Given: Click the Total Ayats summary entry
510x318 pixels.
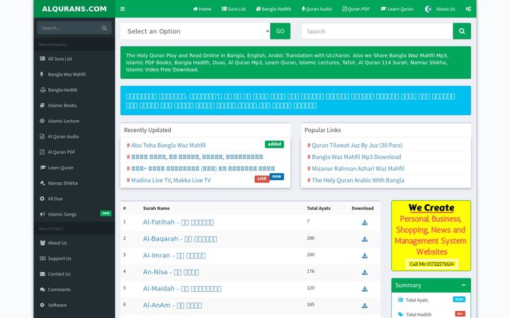Looking at the screenshot, I should (431, 300).
